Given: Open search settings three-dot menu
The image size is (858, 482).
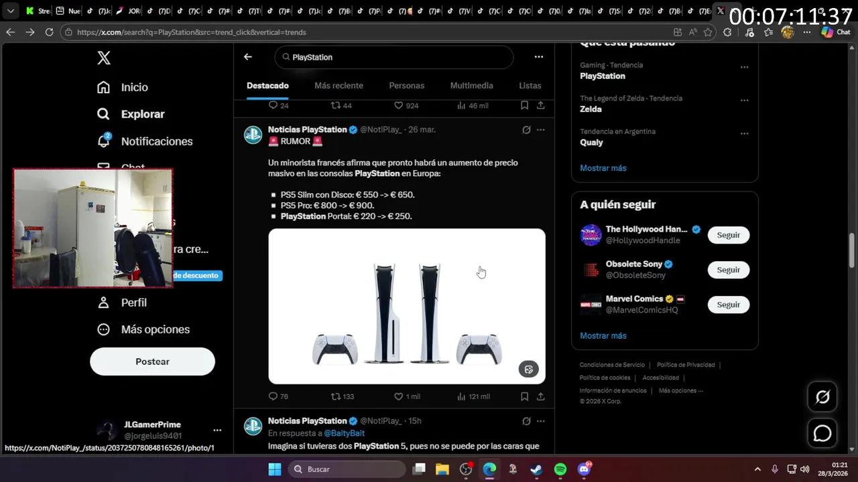Looking at the screenshot, I should [x=539, y=57].
